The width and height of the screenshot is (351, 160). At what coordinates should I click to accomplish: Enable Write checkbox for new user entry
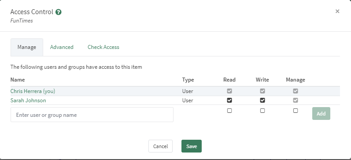262,111
